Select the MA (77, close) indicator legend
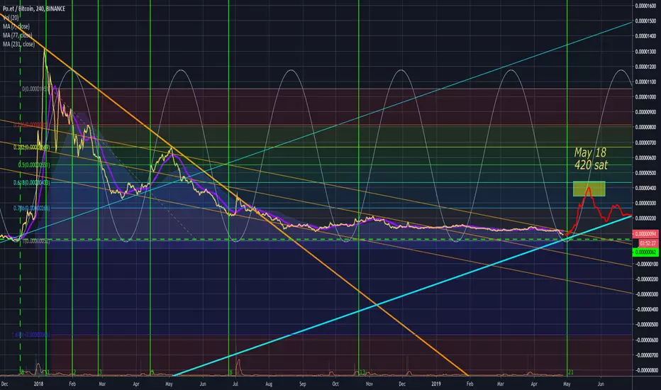The image size is (661, 390). point(18,35)
